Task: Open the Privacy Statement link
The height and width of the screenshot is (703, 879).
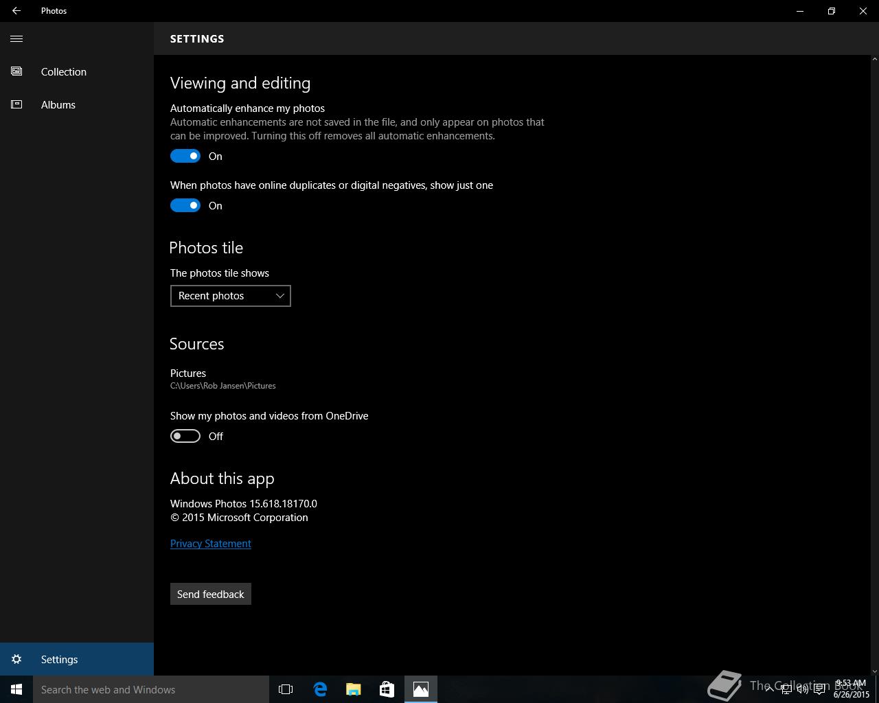Action: point(211,544)
